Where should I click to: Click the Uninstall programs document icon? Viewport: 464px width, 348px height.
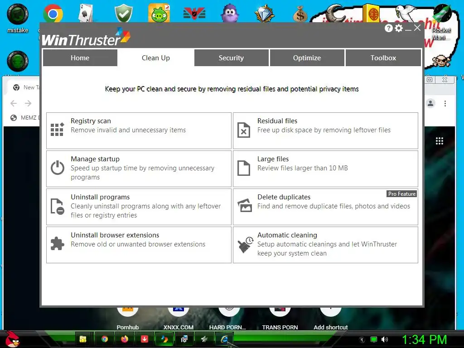point(58,206)
